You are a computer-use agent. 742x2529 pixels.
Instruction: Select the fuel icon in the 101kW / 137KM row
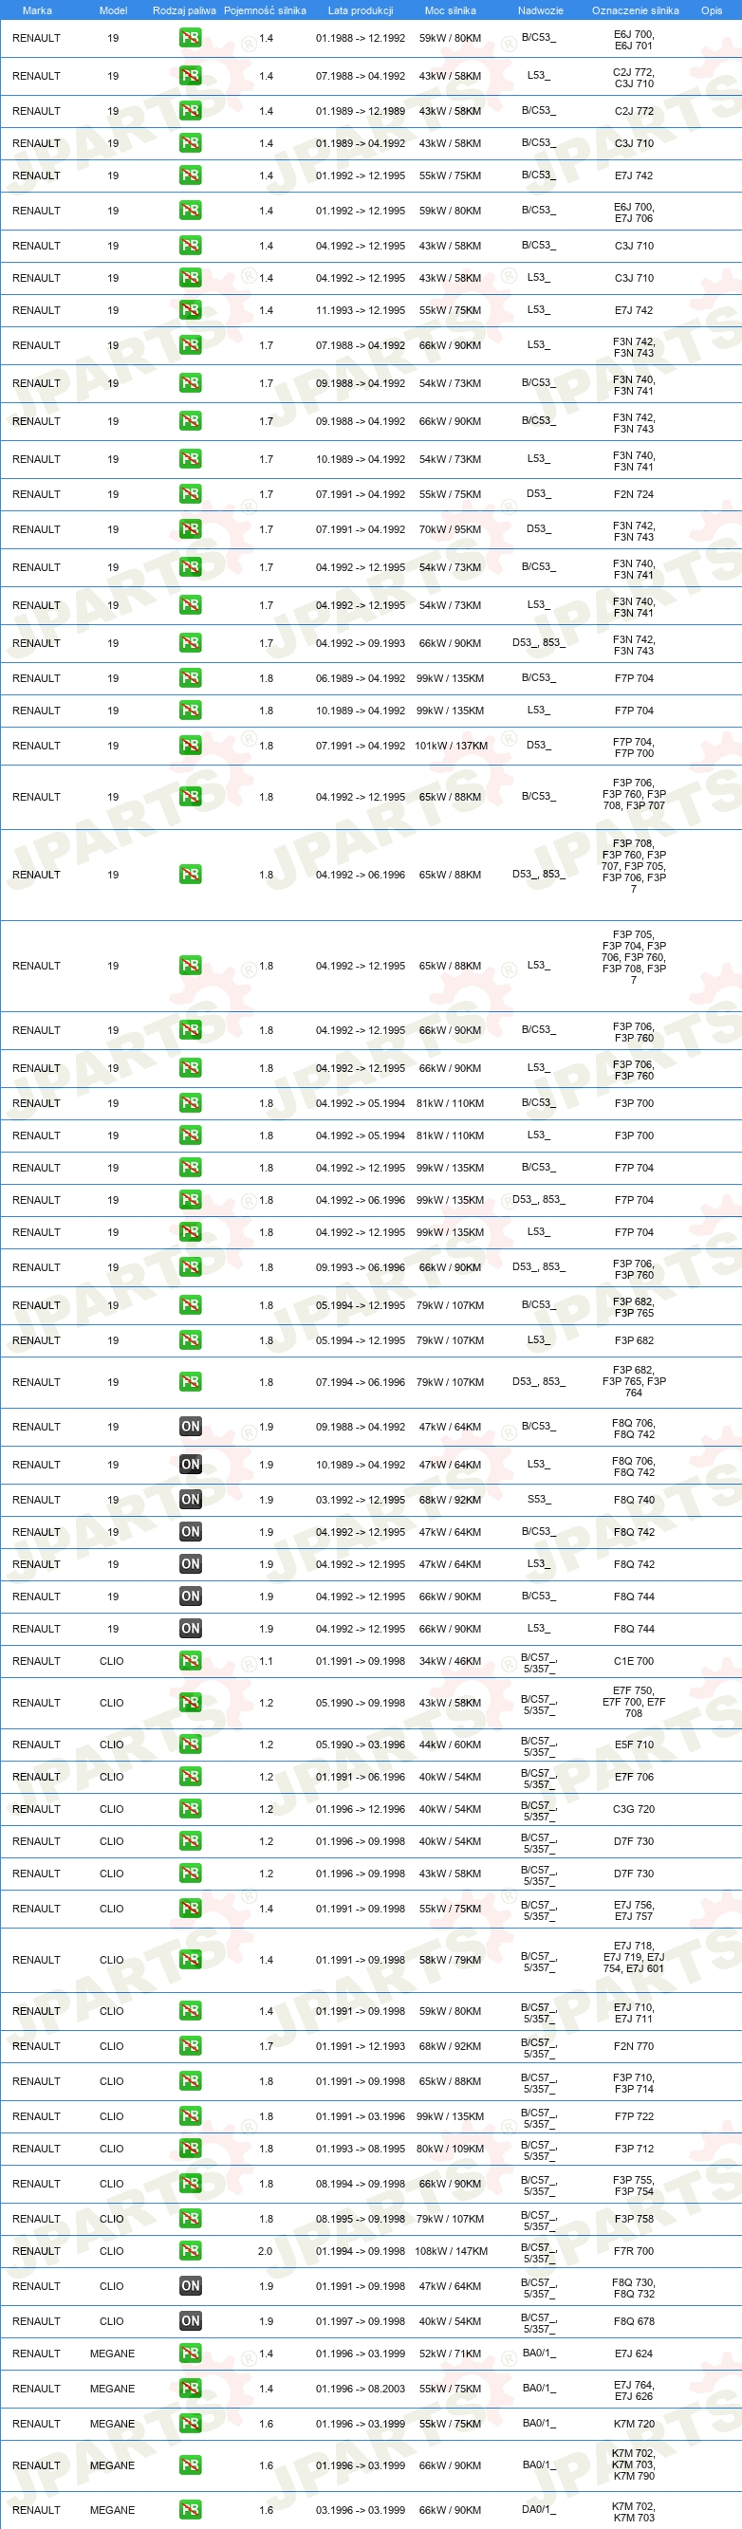pyautogui.click(x=191, y=746)
